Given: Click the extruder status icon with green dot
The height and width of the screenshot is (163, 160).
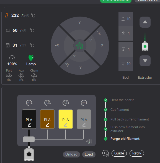Looking at the screenshot, I should coord(145,46).
